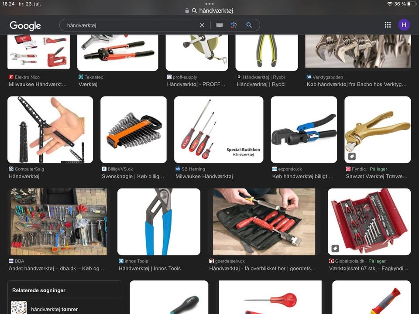Screen dimensions: 419x314
Task: Click the DBA source favicon
Action: pyautogui.click(x=11, y=261)
